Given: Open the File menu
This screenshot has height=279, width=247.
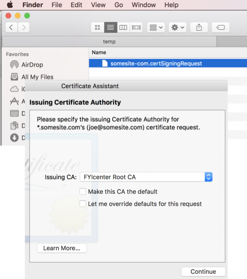Looking at the screenshot, I should point(57,5).
